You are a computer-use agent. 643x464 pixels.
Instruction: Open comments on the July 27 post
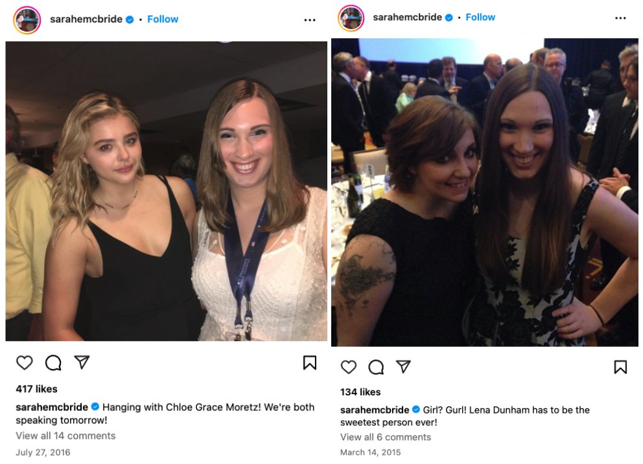click(x=53, y=363)
